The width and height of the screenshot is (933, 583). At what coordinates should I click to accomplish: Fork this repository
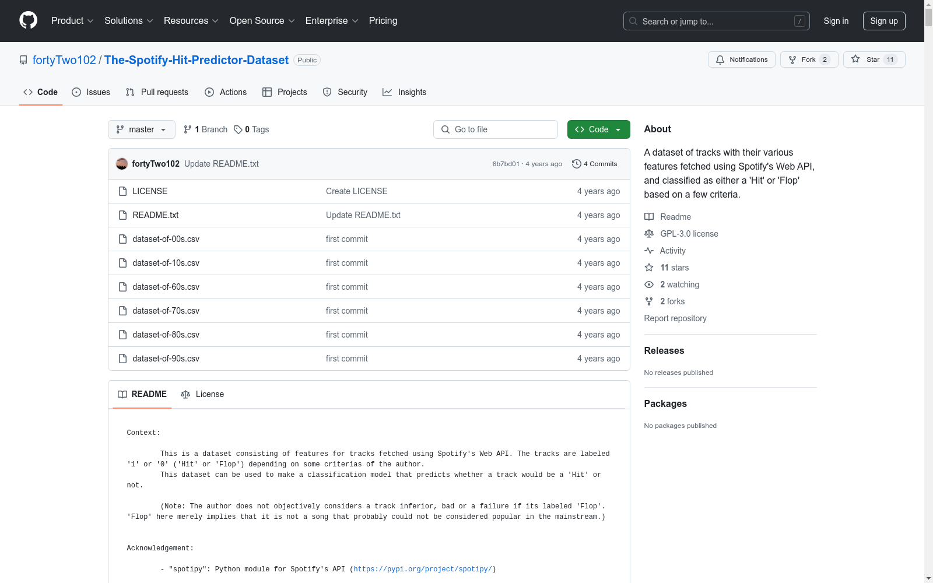coord(809,59)
